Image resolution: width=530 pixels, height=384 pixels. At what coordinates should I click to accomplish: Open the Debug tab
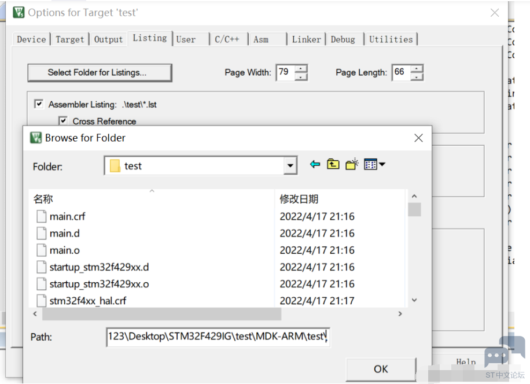pyautogui.click(x=345, y=39)
